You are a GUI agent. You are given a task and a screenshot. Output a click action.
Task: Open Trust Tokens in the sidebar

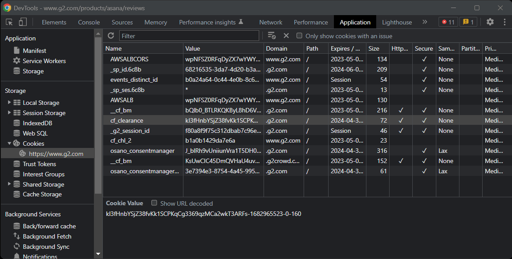click(x=39, y=164)
